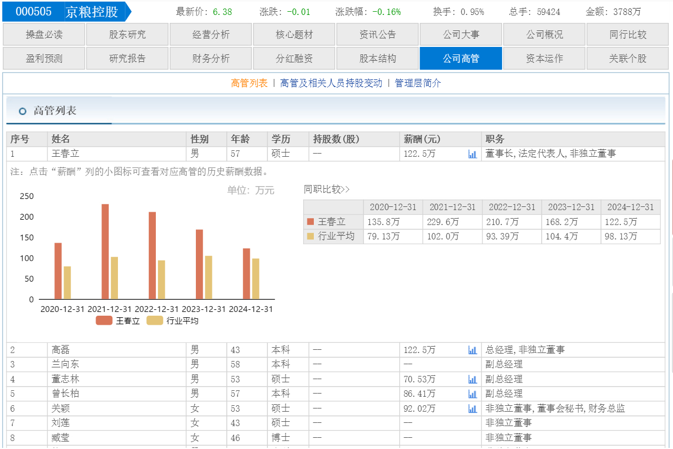The height and width of the screenshot is (449, 673).
Task: Open the 研究报告 tab
Action: pyautogui.click(x=127, y=58)
